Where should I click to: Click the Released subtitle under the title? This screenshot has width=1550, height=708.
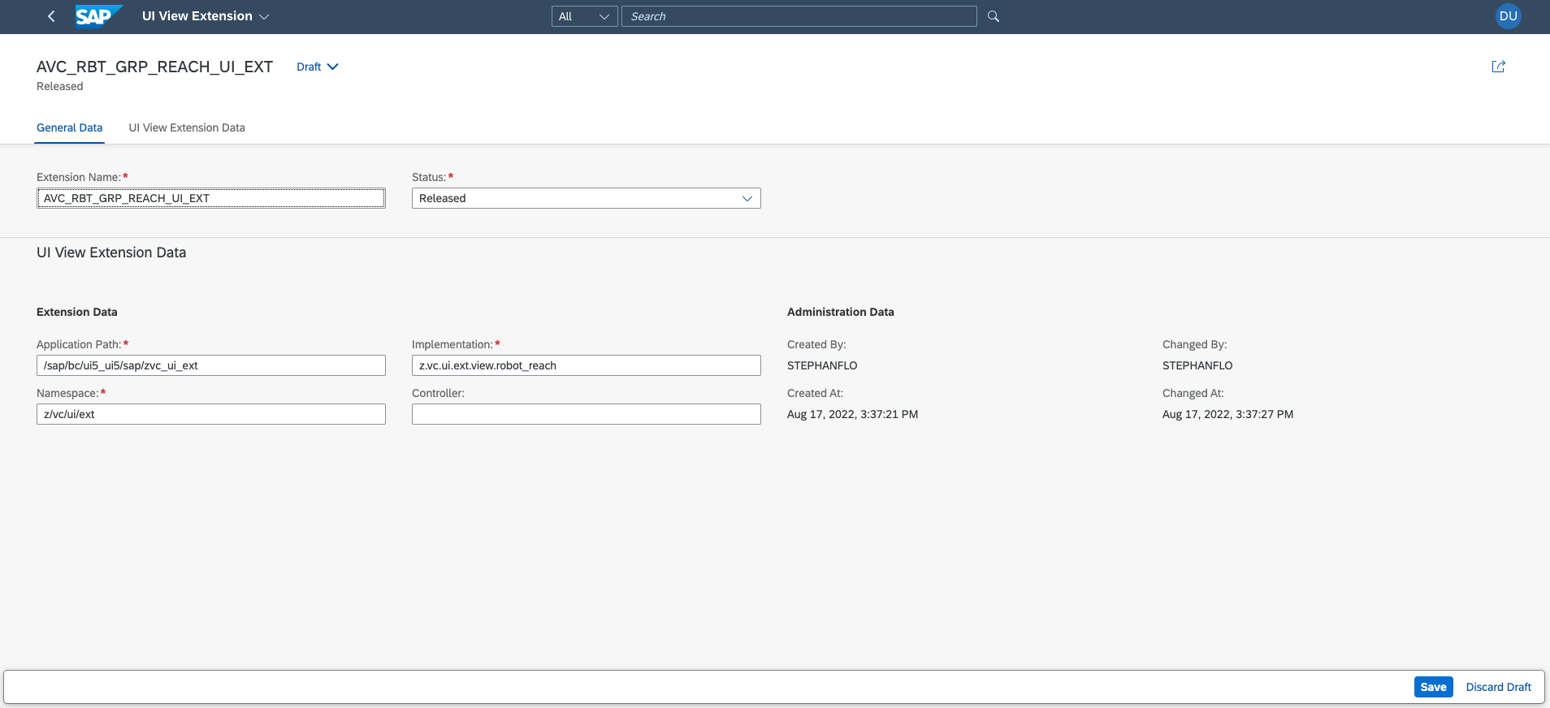tap(59, 86)
